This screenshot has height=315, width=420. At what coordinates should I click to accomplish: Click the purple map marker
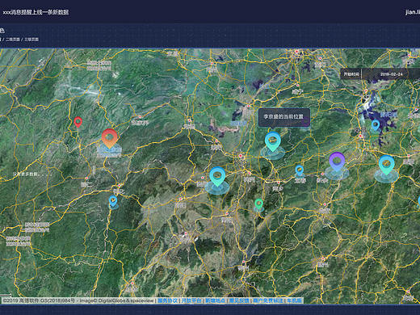coord(337,162)
